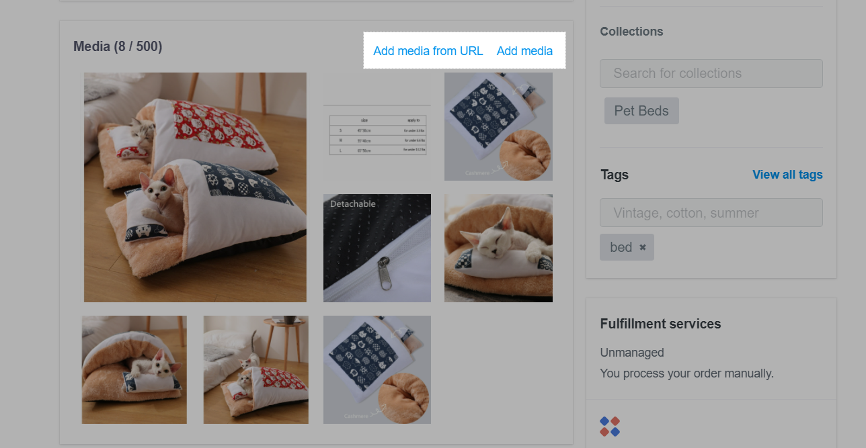The height and width of the screenshot is (448, 866).
Task: Click the Fulfillment services heading
Action: coord(660,324)
